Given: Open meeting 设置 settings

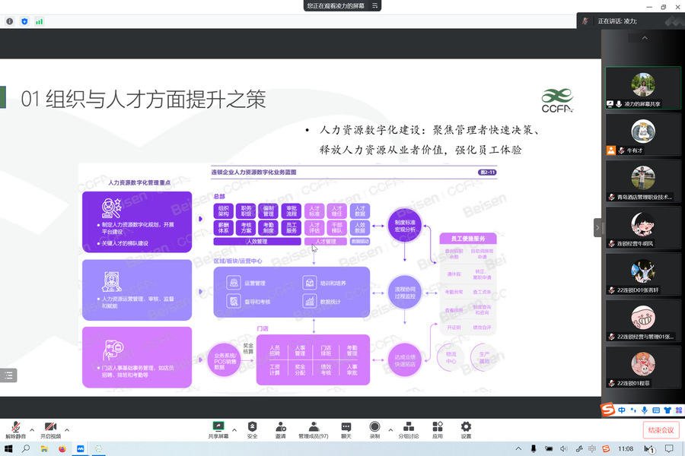Looking at the screenshot, I should 466,429.
